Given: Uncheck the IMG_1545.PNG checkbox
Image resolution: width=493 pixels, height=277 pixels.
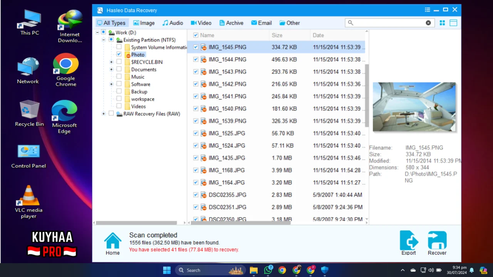Looking at the screenshot, I should coord(196,47).
